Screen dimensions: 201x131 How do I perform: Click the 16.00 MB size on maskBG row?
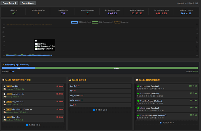click(x=60, y=86)
